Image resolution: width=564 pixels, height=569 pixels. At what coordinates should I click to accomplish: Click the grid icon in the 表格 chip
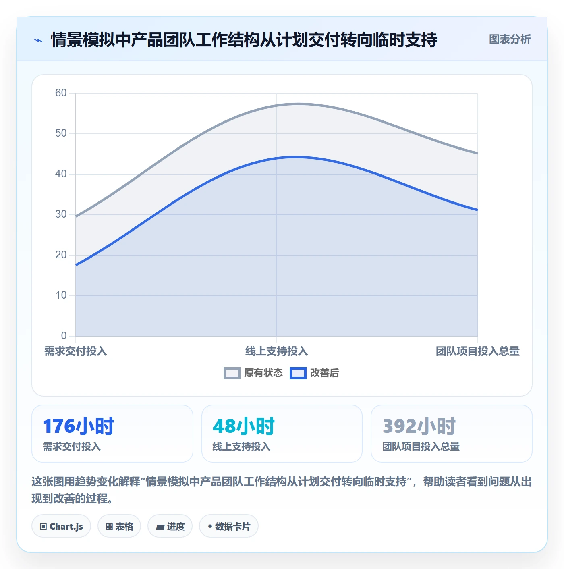tap(110, 527)
